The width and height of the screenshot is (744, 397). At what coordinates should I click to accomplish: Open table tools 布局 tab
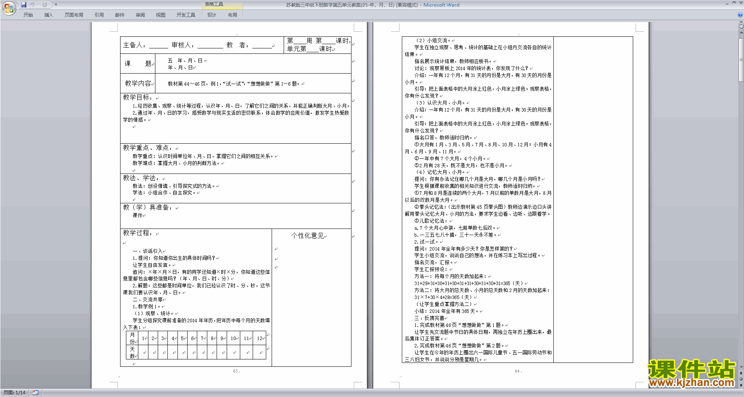click(232, 15)
